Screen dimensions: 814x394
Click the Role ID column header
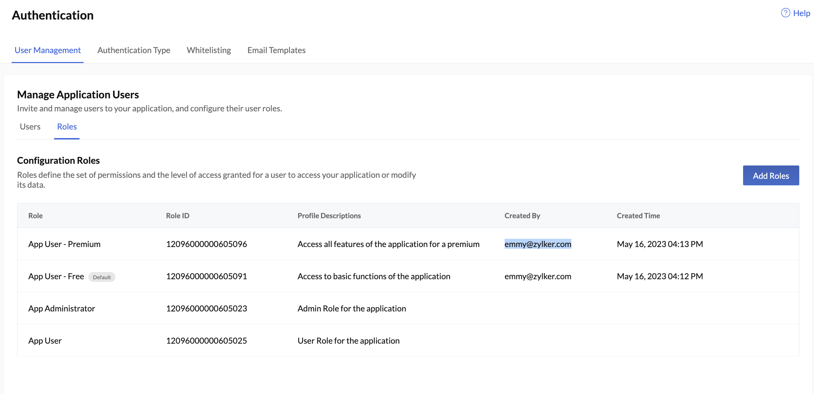178,216
